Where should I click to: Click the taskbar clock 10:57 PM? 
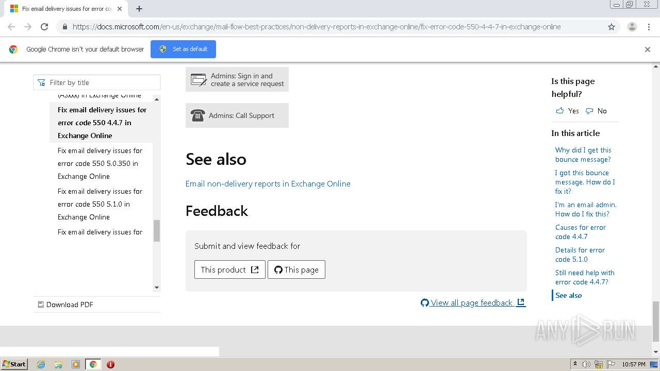(633, 364)
